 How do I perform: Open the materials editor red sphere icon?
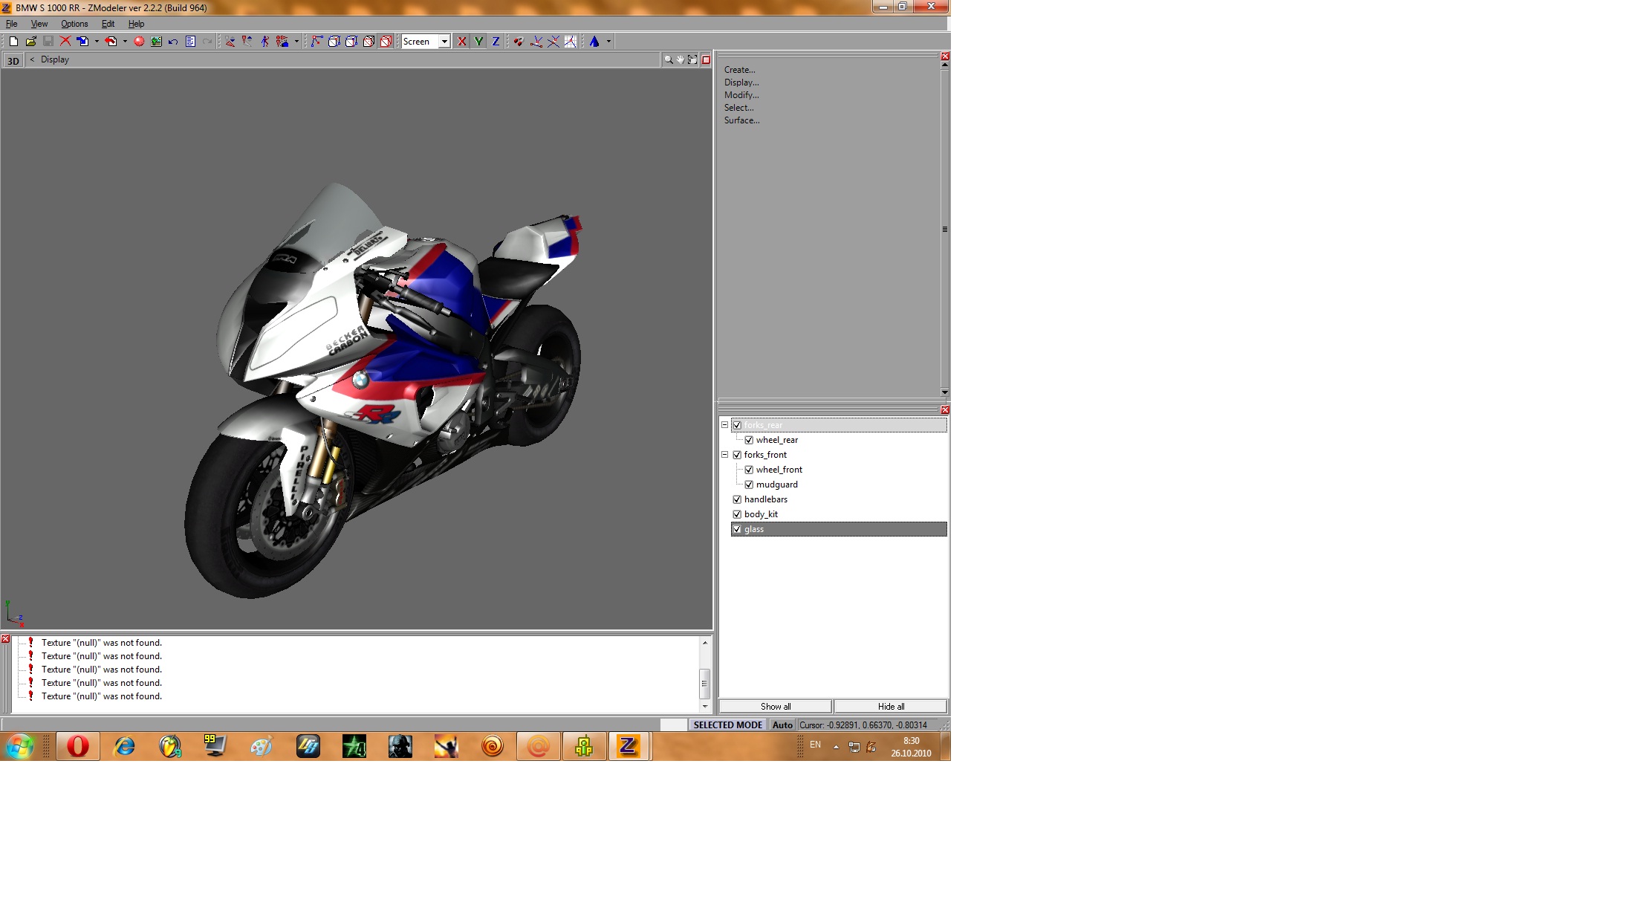coord(139,42)
